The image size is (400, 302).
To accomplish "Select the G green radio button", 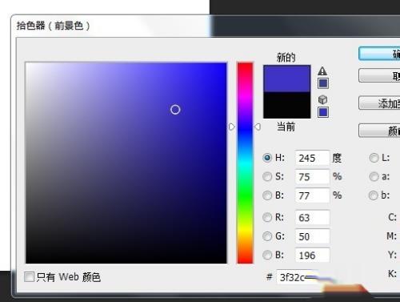I will coord(267,236).
